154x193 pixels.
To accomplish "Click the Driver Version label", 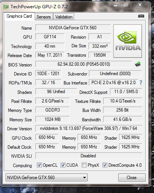I will [x=20, y=129].
